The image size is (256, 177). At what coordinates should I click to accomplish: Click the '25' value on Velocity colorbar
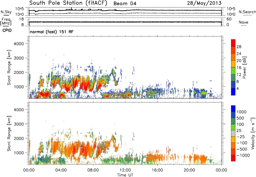click(x=239, y=131)
